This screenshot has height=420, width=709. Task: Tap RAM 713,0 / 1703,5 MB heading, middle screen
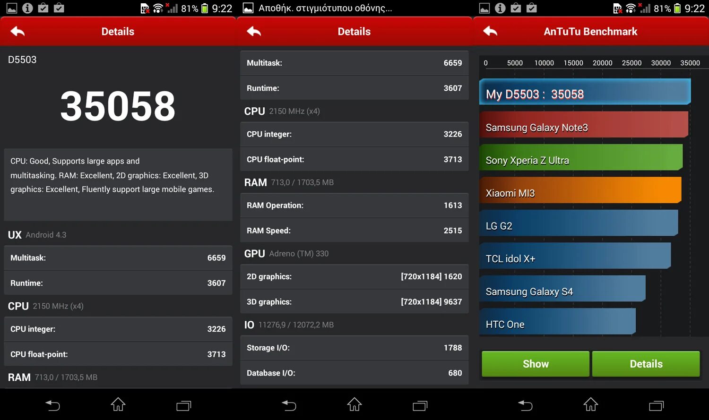[x=289, y=182]
